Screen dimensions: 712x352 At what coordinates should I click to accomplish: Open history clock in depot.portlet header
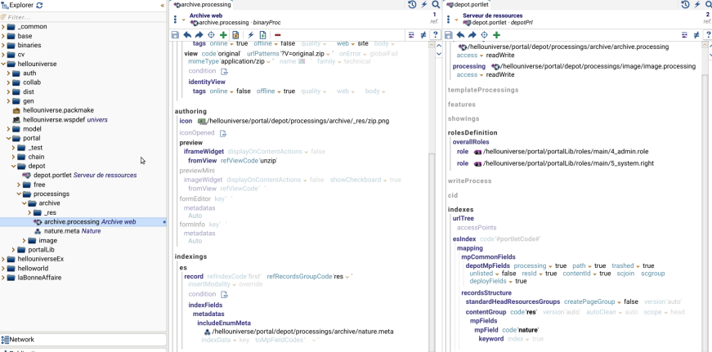685,5
